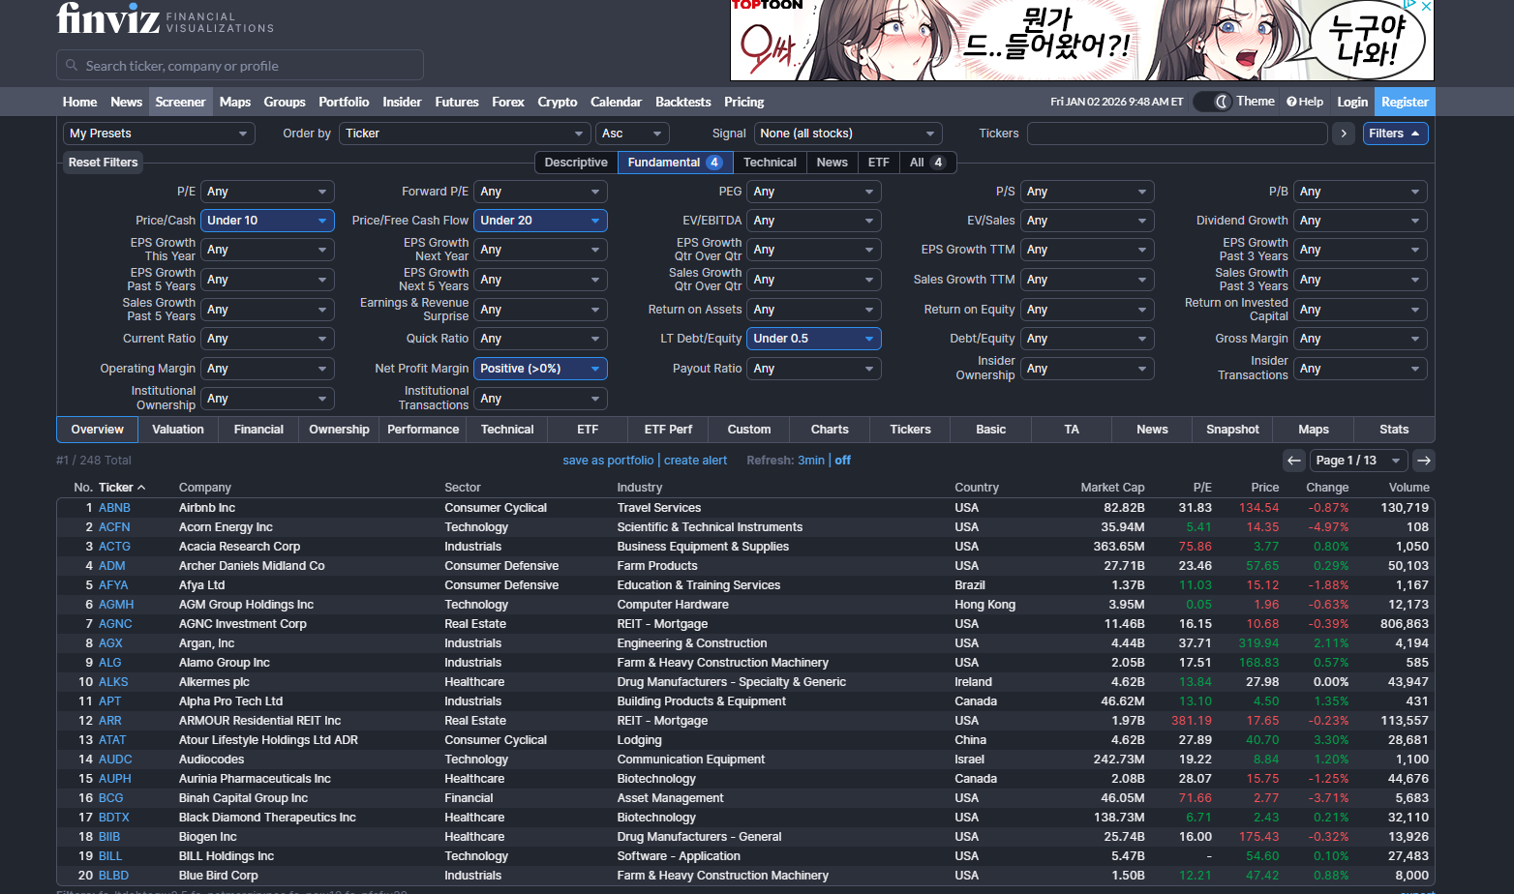Viewport: 1514px width, 894px height.
Task: Go to the previous results page arrow
Action: (1294, 461)
